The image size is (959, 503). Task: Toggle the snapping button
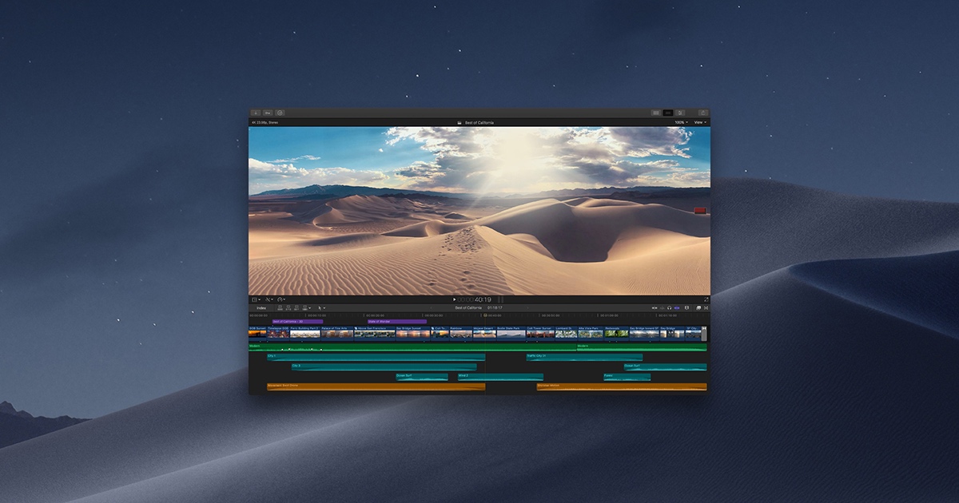tap(677, 308)
